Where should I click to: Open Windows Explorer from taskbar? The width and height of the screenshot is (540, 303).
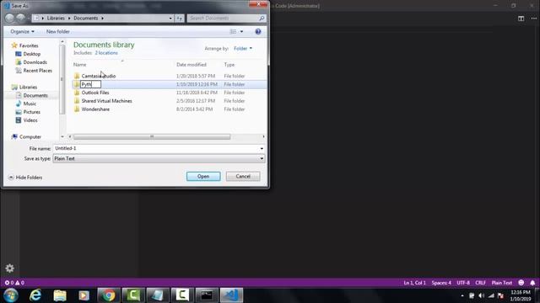(x=60, y=295)
